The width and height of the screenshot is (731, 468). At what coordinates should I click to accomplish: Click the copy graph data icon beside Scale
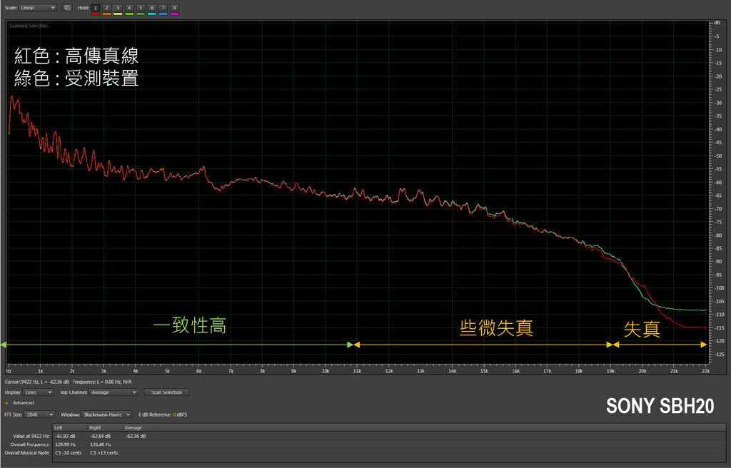tap(67, 8)
